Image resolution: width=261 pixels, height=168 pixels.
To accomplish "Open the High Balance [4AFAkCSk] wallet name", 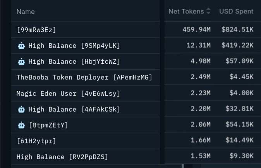I will 74,109.
